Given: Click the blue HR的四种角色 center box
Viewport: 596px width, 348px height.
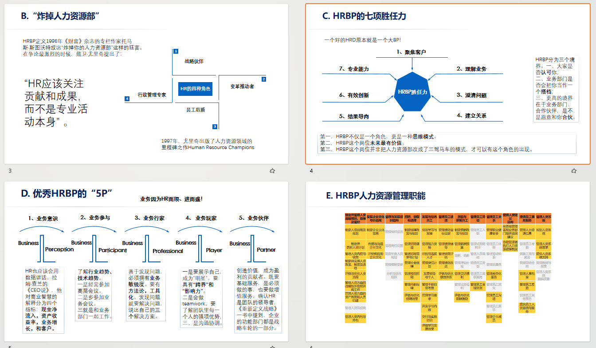Looking at the screenshot, I should (195, 89).
